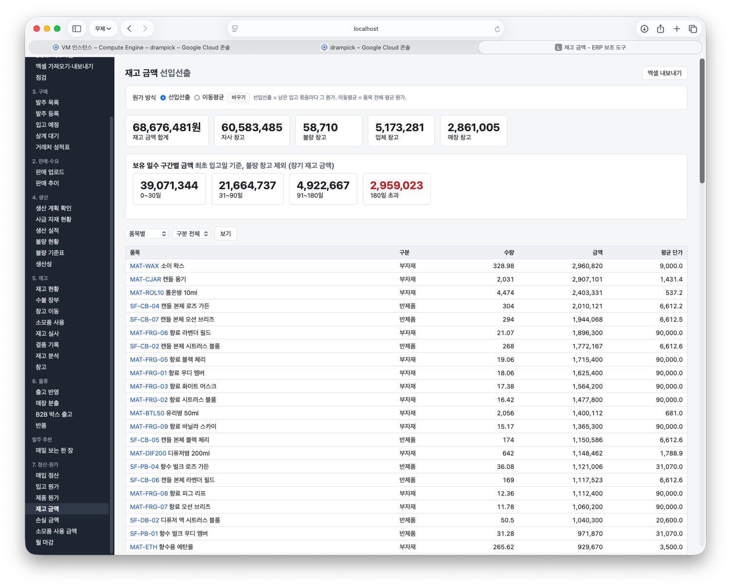Image resolution: width=731 pixels, height=588 pixels.
Task: Switch to the drampick Google Cloud 콘솔 tab
Action: click(365, 47)
